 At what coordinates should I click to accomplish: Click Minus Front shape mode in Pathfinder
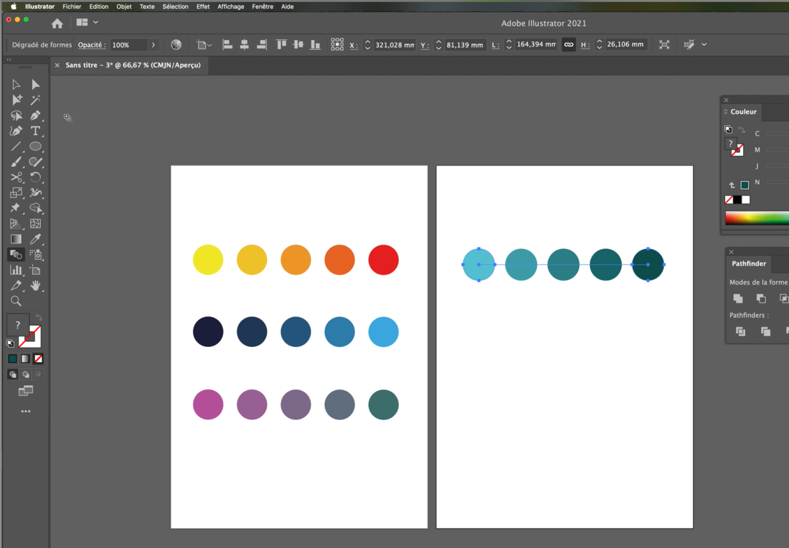(761, 298)
